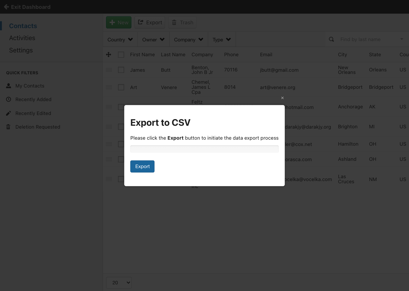The image size is (409, 291).
Task: Open the Settings section
Action: (21, 50)
